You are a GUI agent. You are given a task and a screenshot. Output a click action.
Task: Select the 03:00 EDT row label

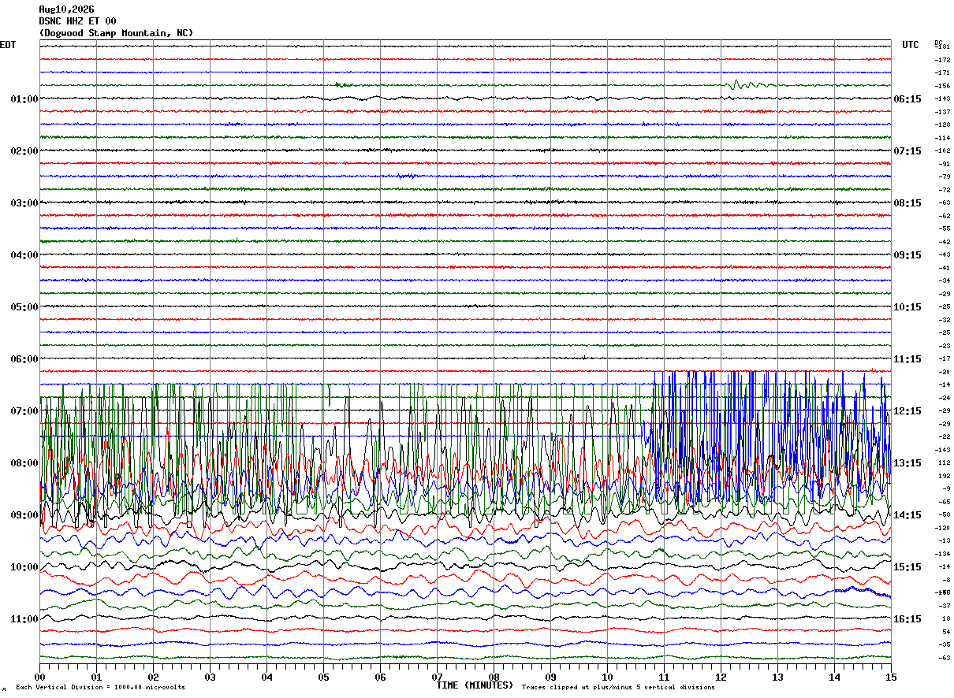[24, 203]
